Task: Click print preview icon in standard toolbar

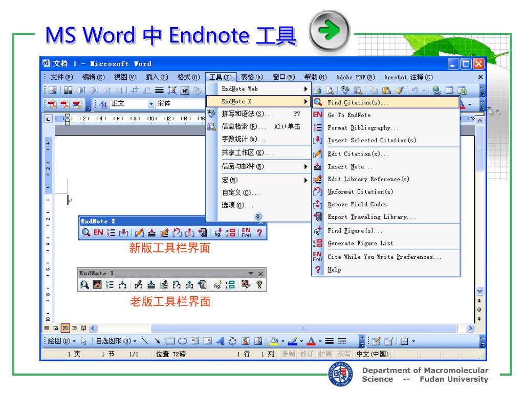Action: pos(330,90)
